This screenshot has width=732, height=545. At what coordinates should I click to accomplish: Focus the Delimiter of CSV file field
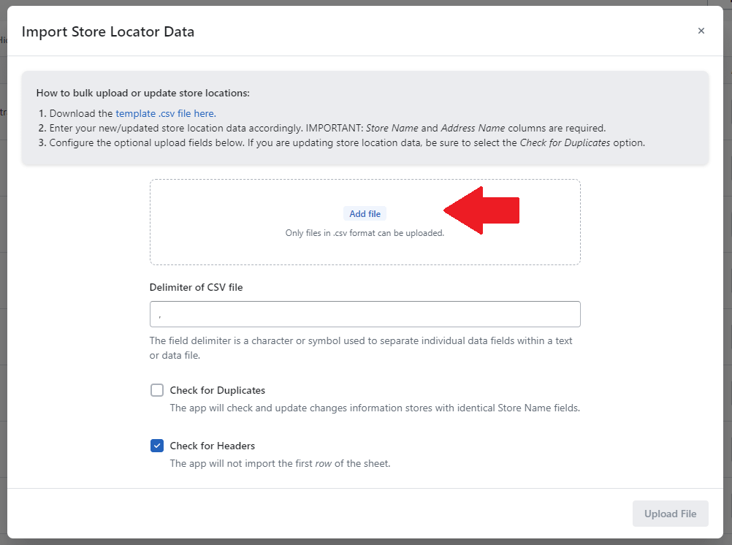(x=365, y=314)
